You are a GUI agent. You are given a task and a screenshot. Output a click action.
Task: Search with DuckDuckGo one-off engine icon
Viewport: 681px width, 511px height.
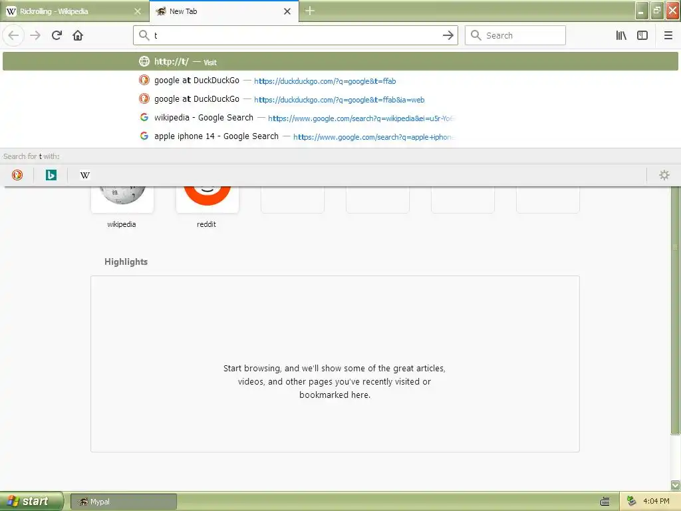(x=17, y=175)
